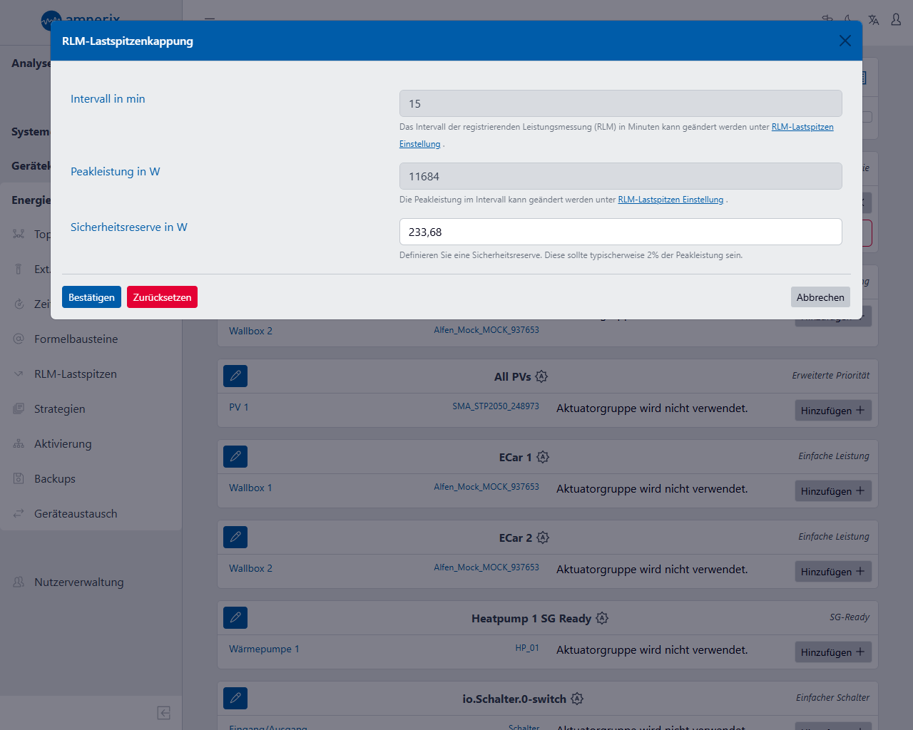Close the RLM-Lastspitzenkappung dialog with X
The height and width of the screenshot is (730, 913).
coord(845,41)
